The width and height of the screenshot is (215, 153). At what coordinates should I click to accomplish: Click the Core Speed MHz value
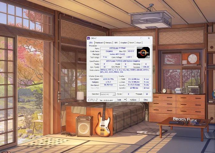[x=109, y=79]
